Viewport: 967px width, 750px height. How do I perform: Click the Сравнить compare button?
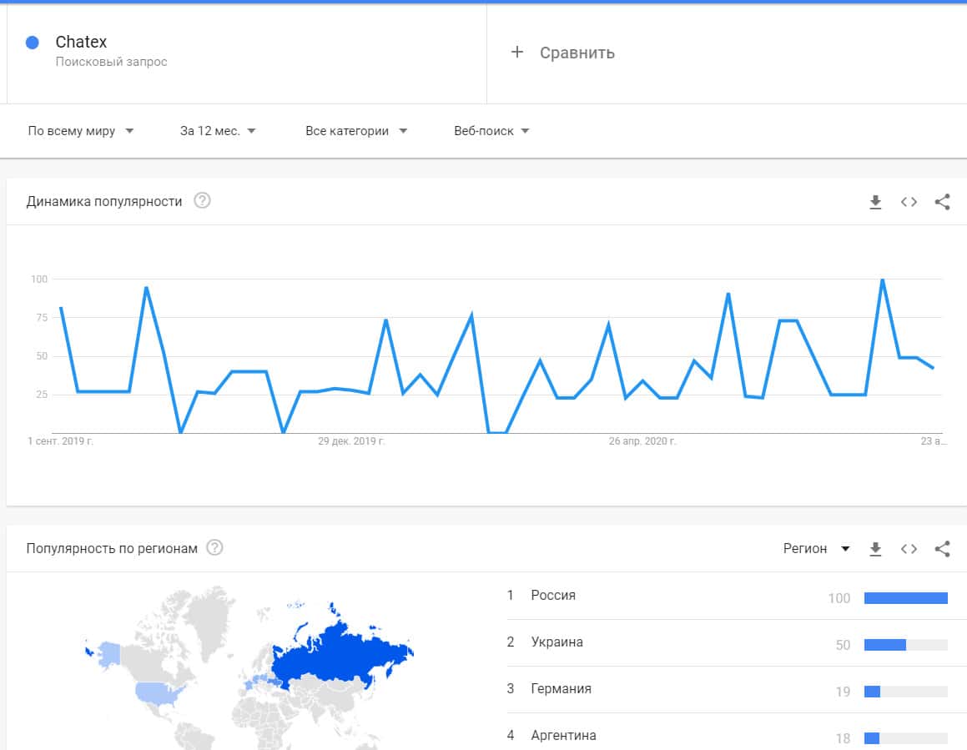pyautogui.click(x=577, y=53)
